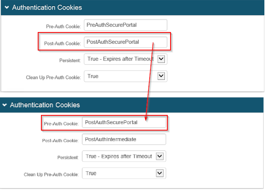The height and width of the screenshot is (193, 266).
Task: Click the Pre-Auth Cookie label beside PreAuthSecurePortal
Action: [x=63, y=26]
